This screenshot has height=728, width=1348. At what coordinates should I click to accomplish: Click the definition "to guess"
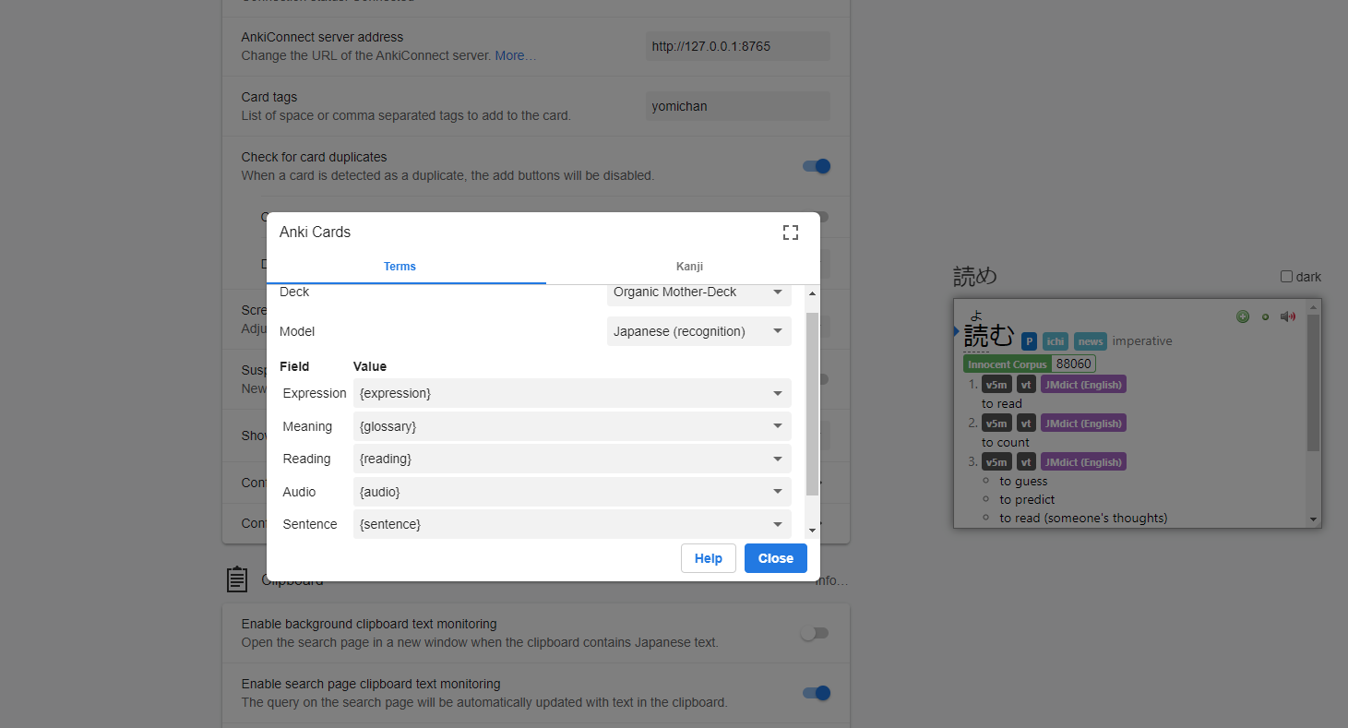tap(1023, 481)
